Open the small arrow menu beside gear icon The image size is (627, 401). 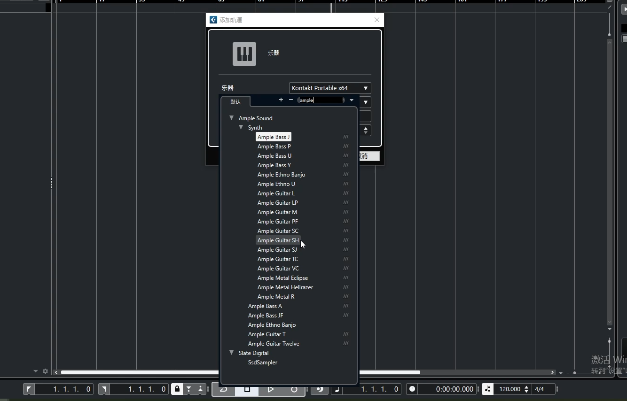[x=36, y=371]
